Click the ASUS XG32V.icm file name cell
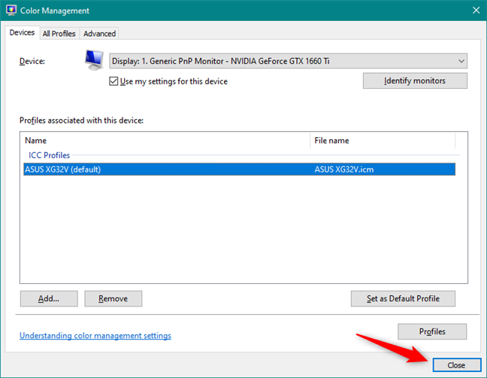The image size is (487, 378). [344, 169]
